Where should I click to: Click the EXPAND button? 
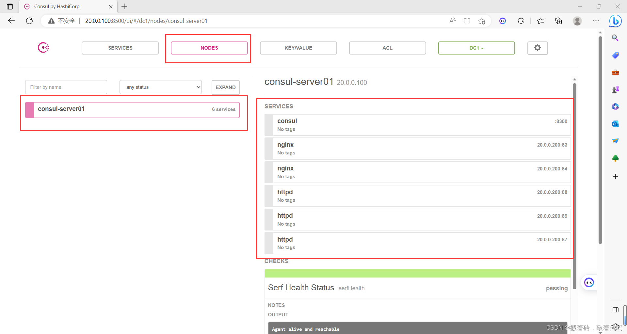[226, 87]
